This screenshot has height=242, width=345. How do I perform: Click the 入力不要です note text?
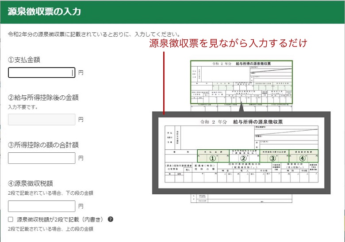click(23, 107)
